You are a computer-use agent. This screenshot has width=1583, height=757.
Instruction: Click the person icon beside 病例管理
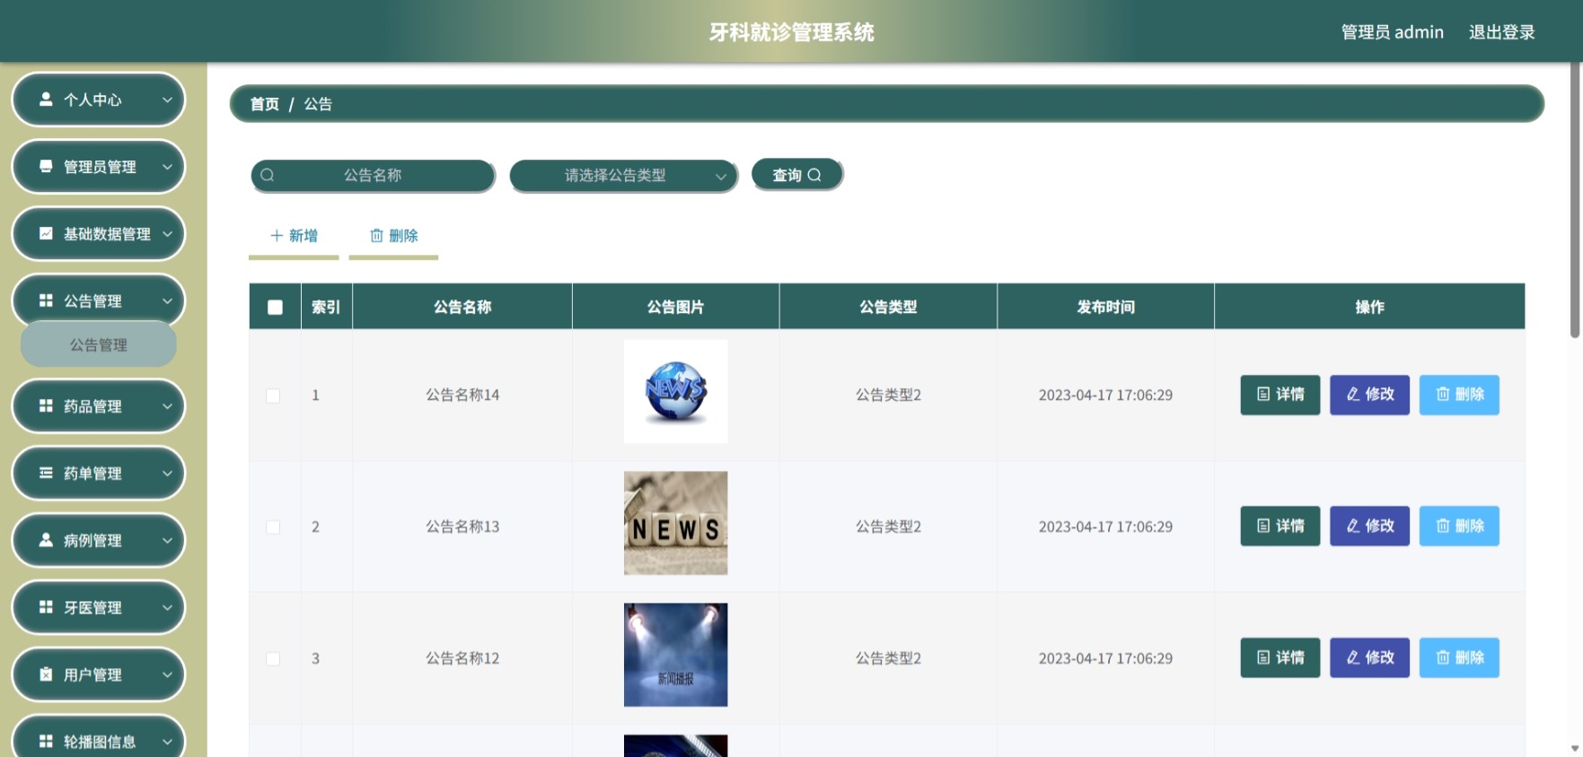tap(46, 540)
